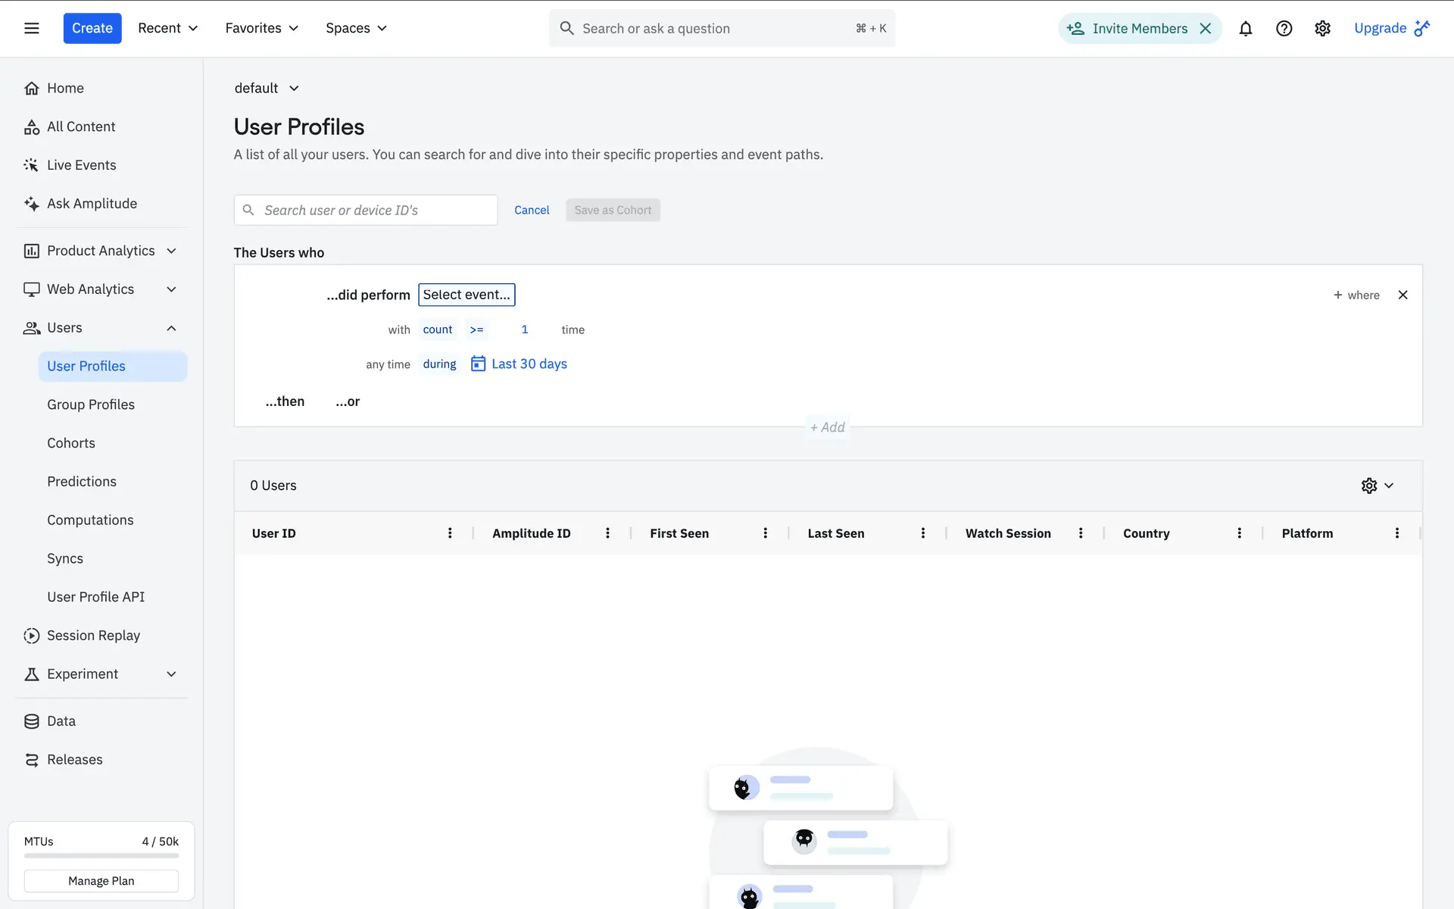Click the notifications bell icon

1245,28
